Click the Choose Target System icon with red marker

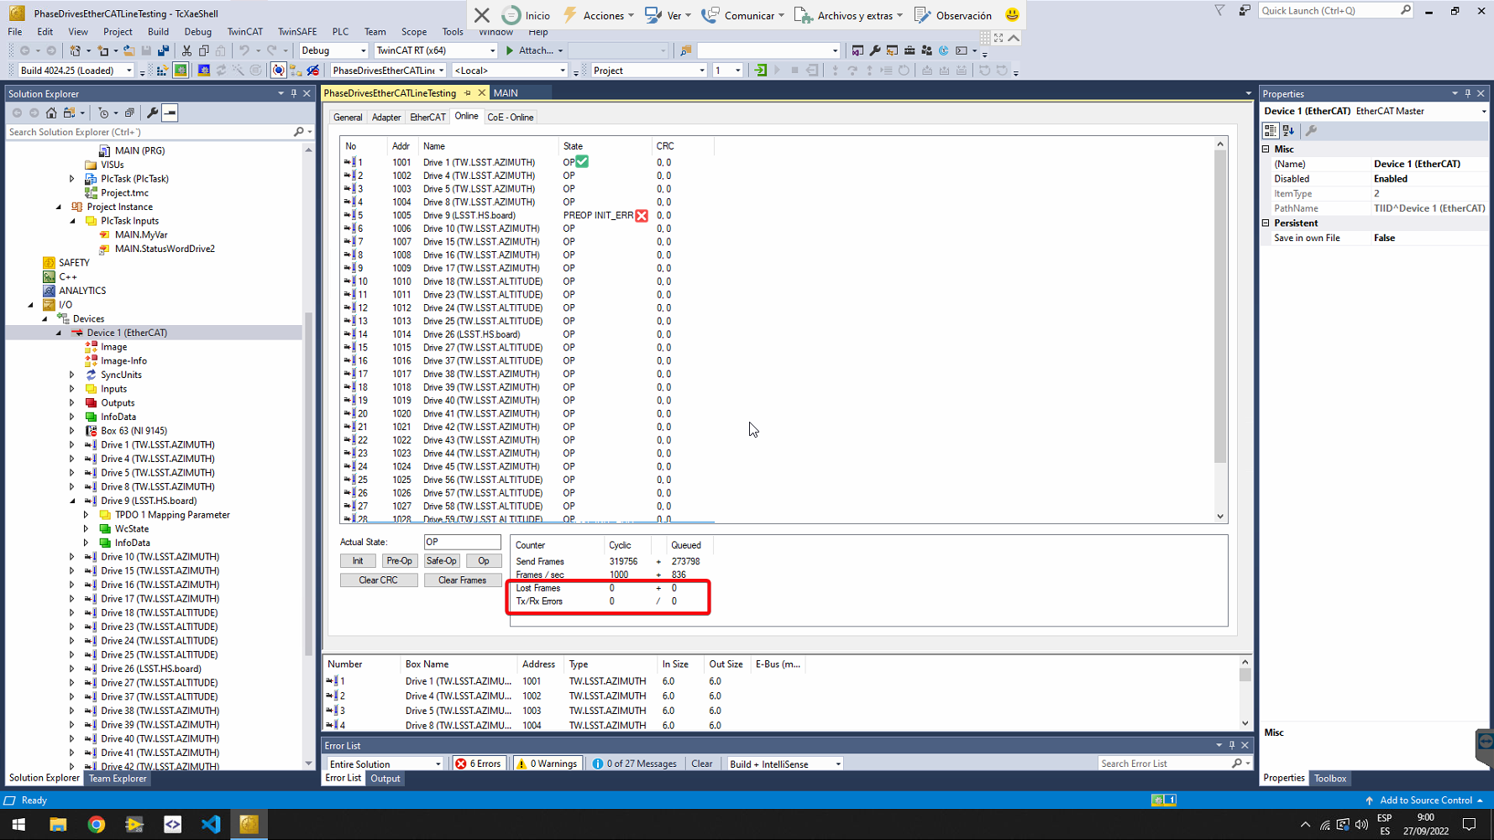[x=313, y=71]
